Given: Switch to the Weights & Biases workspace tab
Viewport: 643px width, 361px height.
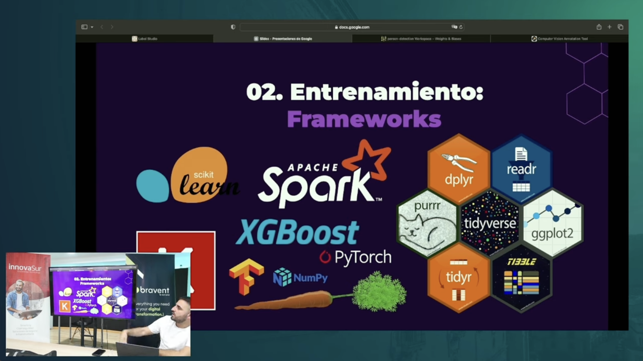Looking at the screenshot, I should pyautogui.click(x=421, y=39).
